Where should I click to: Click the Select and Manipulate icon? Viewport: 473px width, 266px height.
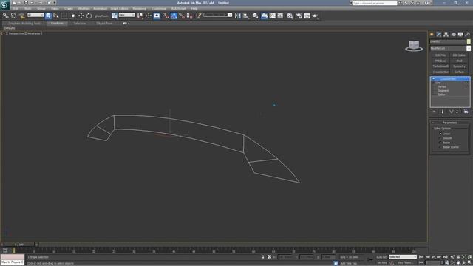(x=149, y=16)
